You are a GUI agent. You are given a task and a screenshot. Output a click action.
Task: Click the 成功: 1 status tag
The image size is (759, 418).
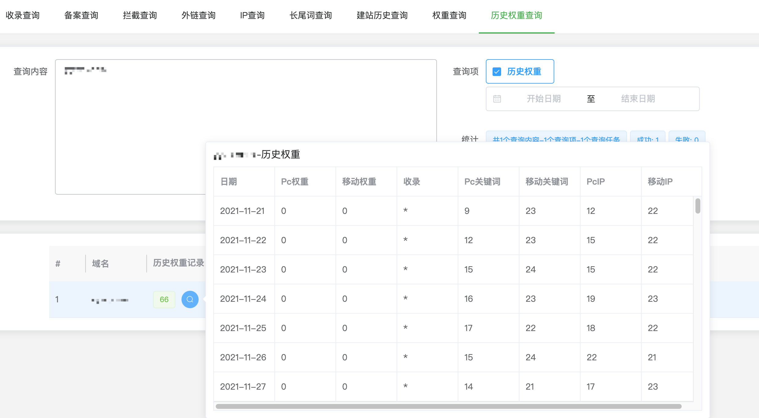coord(648,137)
